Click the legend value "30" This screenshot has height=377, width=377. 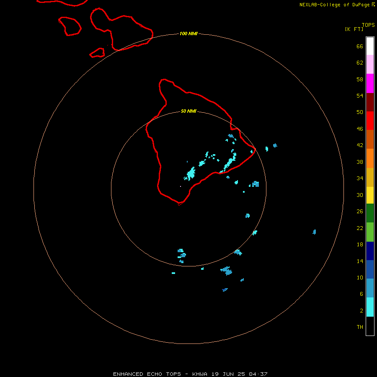coord(360,195)
